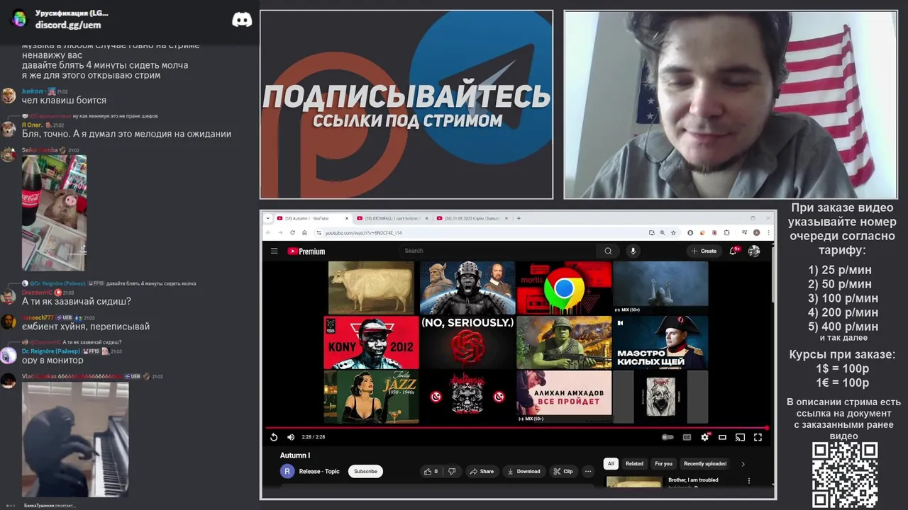The width and height of the screenshot is (908, 510).
Task: Bookmark this page with the star icon
Action: click(x=672, y=232)
